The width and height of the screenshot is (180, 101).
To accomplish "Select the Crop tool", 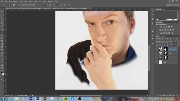I will [x=2, y=23].
